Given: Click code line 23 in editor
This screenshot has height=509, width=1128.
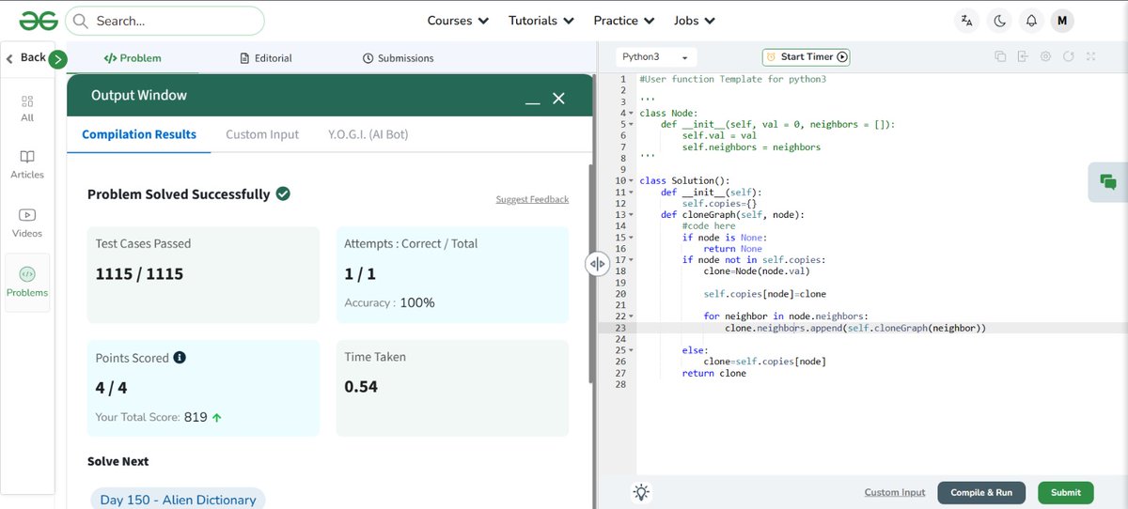Looking at the screenshot, I should [x=855, y=328].
